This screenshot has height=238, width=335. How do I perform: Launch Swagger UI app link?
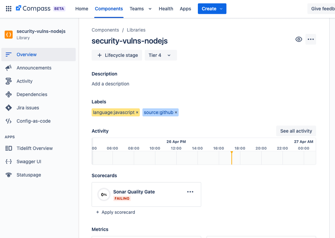point(39,161)
